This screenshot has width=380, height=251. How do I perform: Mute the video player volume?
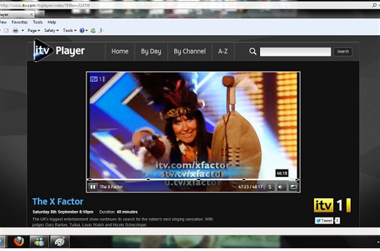point(281,187)
